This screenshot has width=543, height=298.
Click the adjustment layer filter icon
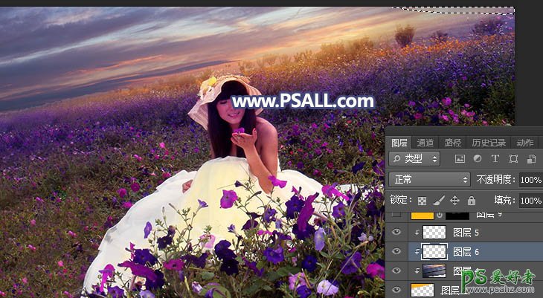(477, 159)
